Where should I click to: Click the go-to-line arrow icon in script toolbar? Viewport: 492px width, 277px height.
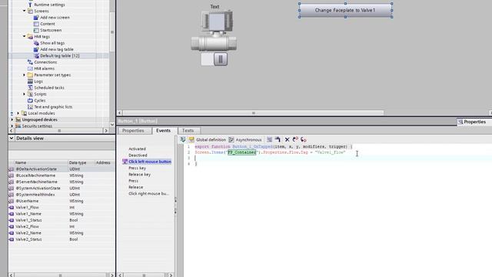(278, 139)
